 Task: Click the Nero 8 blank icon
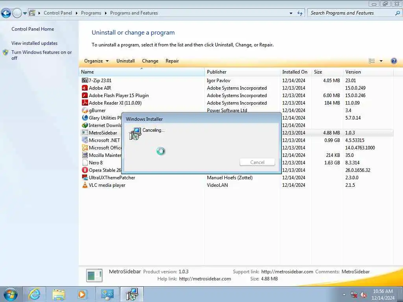click(85, 162)
